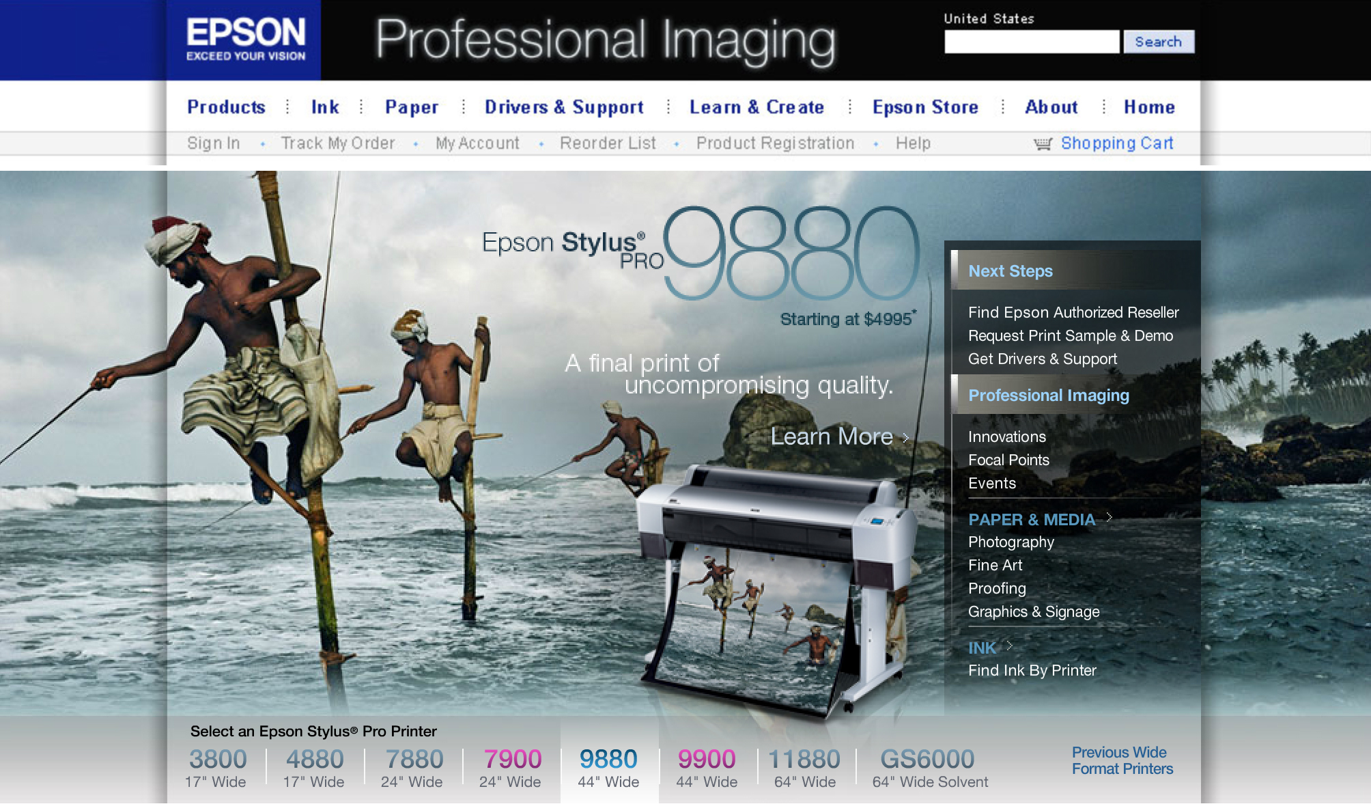Click Find Epson Authorized Reseller
1371x804 pixels.
click(1073, 312)
